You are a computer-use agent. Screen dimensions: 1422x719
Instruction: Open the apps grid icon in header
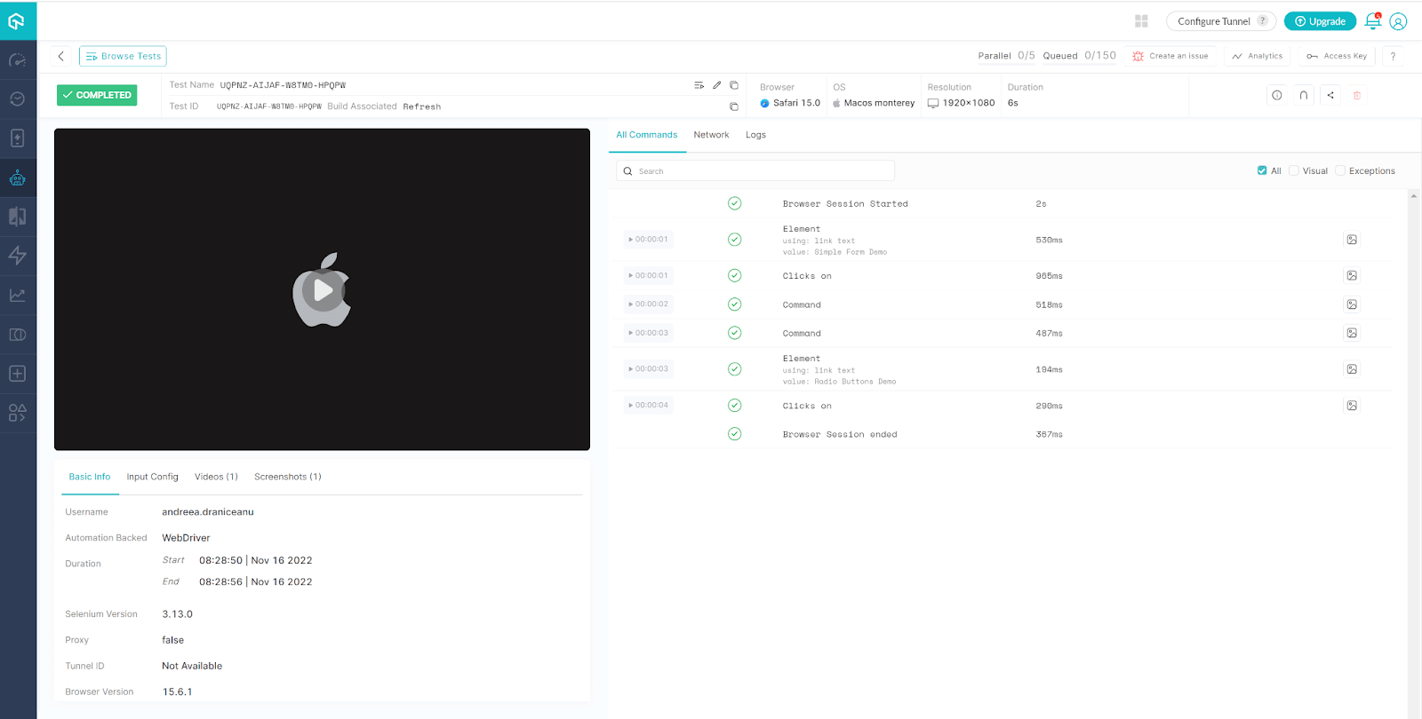1141,21
